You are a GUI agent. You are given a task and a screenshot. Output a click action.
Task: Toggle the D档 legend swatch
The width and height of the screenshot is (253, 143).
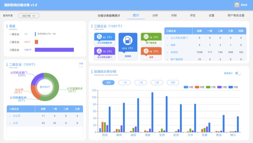(x=219, y=87)
